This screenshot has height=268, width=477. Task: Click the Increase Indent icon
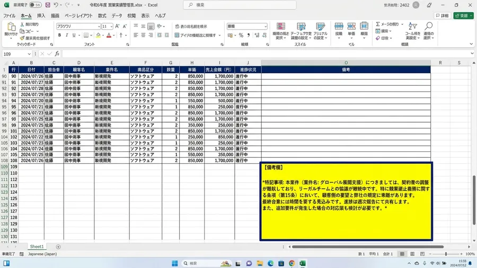pos(167,35)
